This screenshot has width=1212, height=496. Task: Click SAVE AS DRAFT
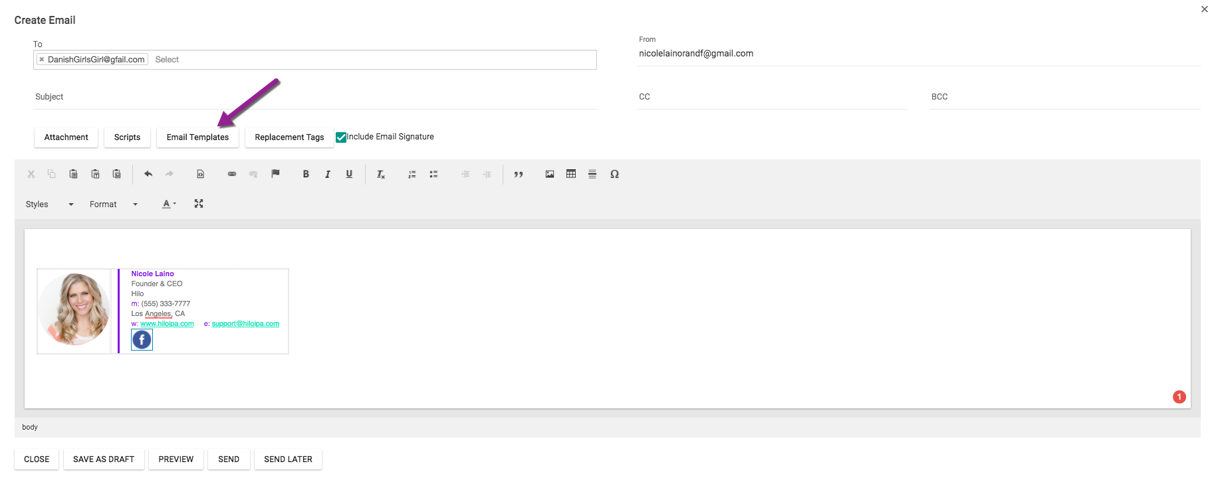[x=104, y=459]
